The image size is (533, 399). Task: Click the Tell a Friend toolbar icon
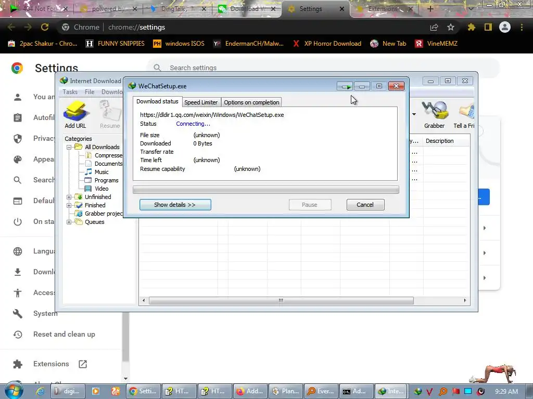[x=464, y=114]
